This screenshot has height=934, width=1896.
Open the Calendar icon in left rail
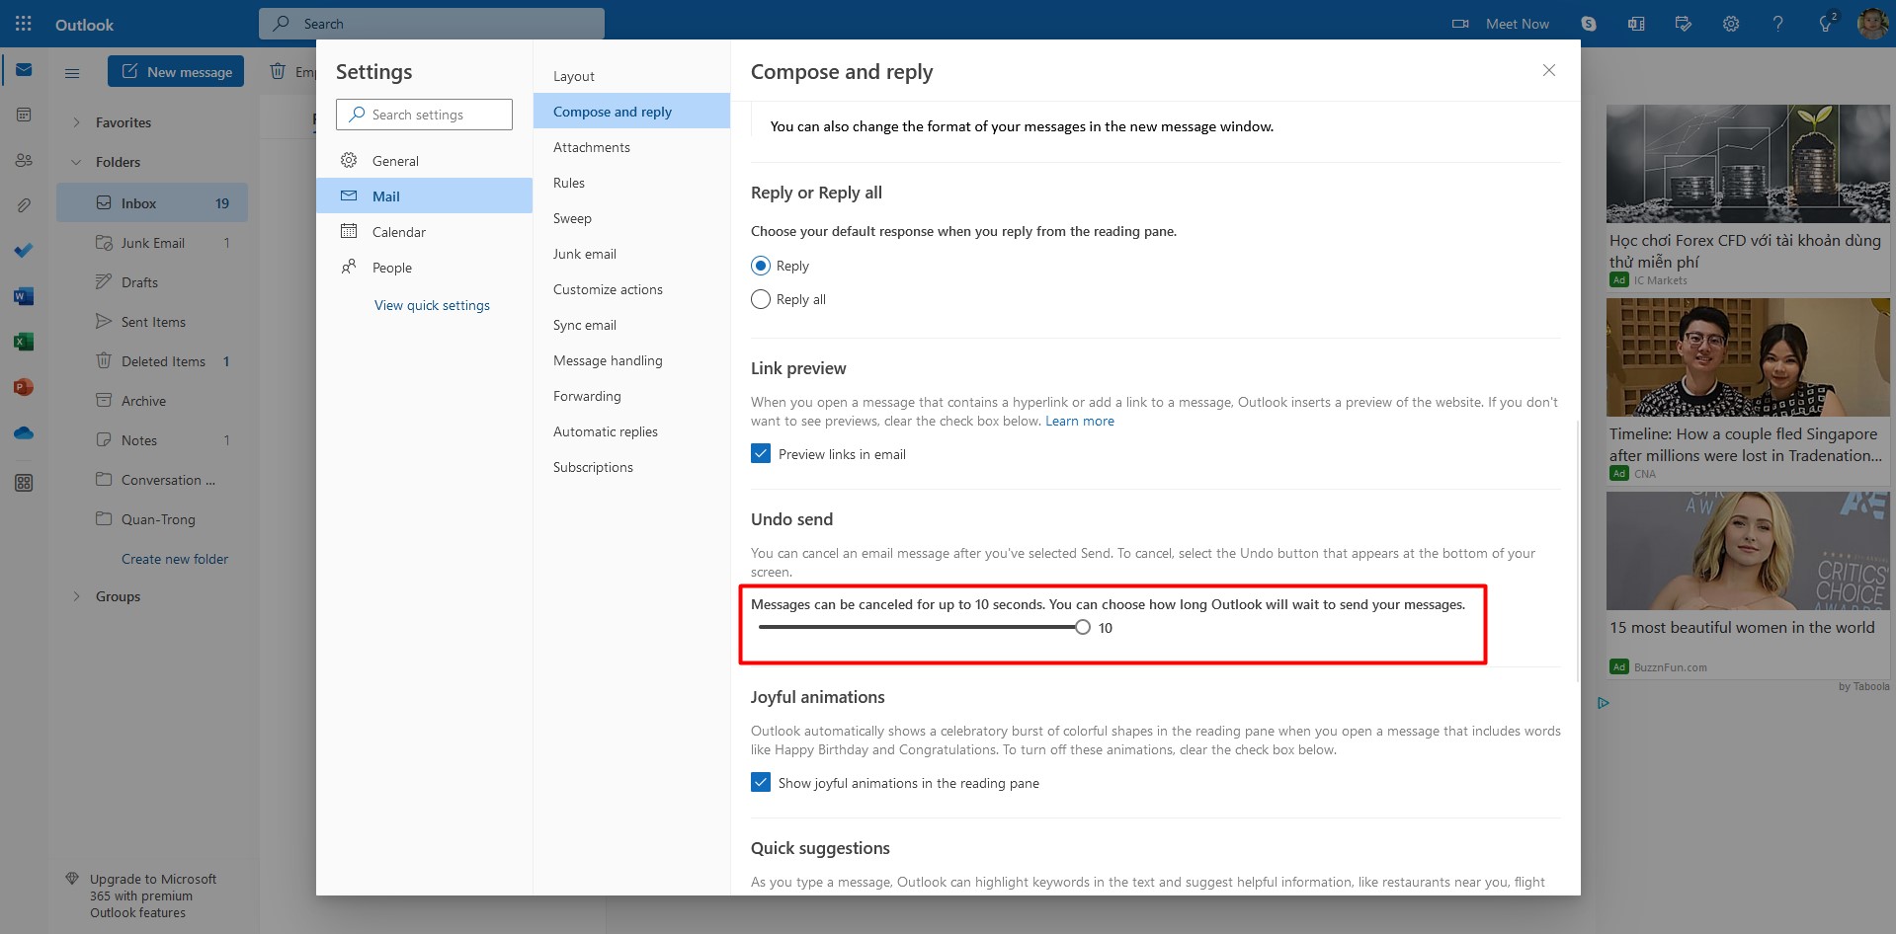click(x=24, y=116)
